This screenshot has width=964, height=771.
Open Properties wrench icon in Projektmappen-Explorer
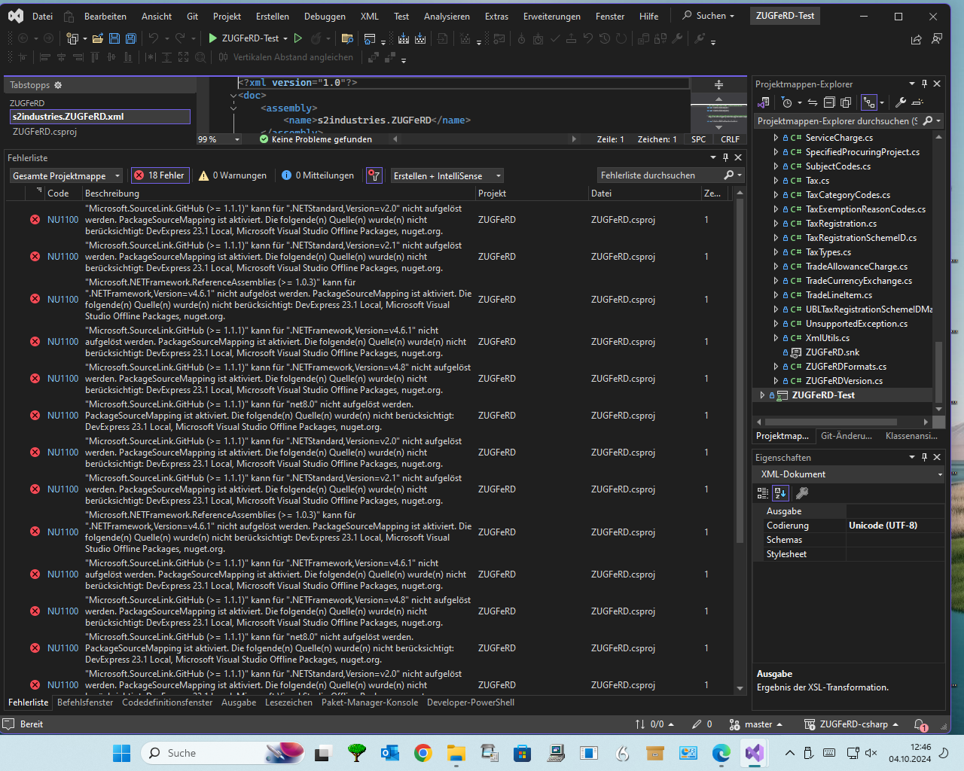[900, 102]
